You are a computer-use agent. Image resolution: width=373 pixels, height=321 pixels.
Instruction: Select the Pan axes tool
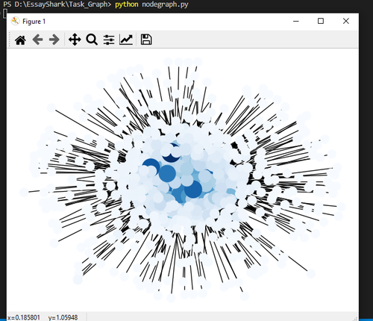[x=75, y=40]
